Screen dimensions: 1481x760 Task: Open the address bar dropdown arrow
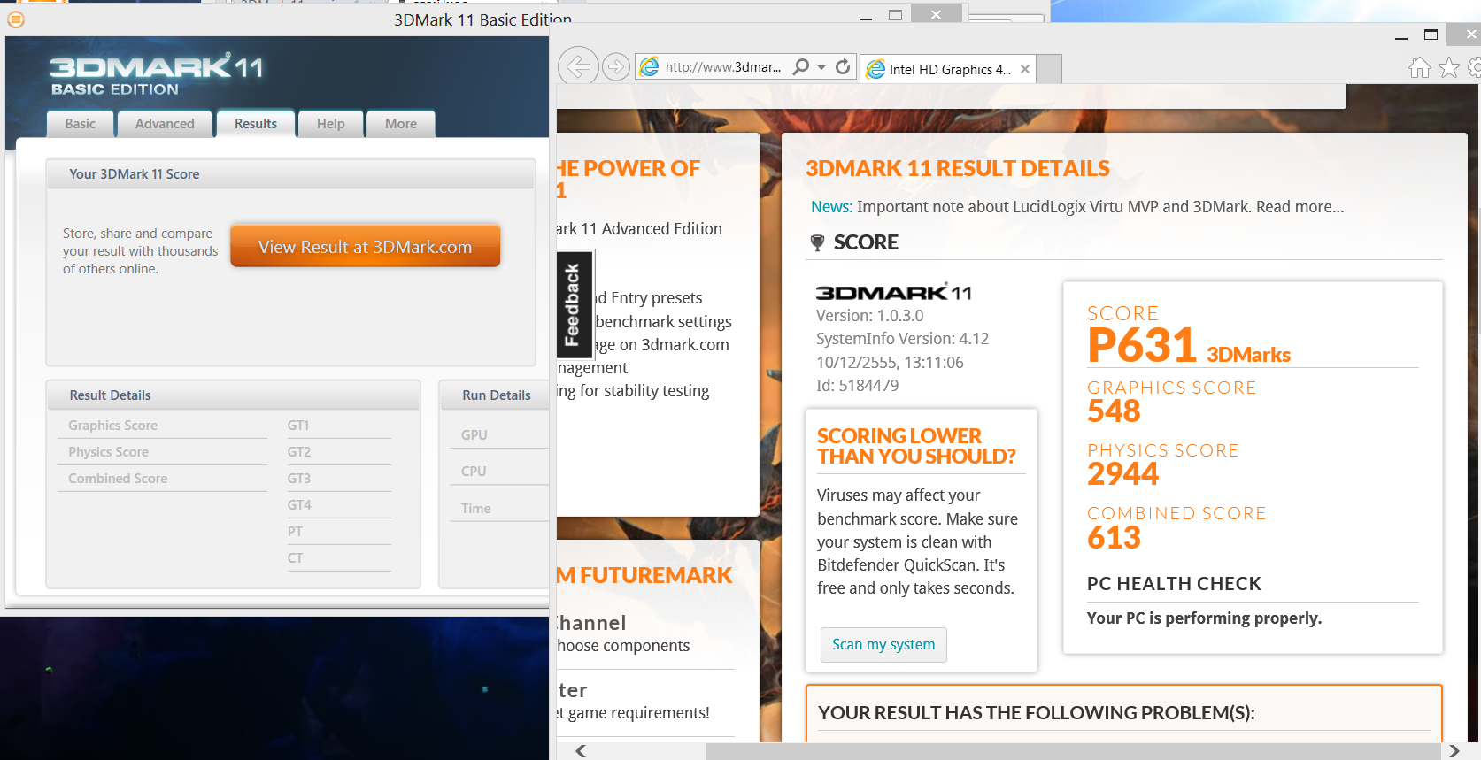click(x=821, y=67)
